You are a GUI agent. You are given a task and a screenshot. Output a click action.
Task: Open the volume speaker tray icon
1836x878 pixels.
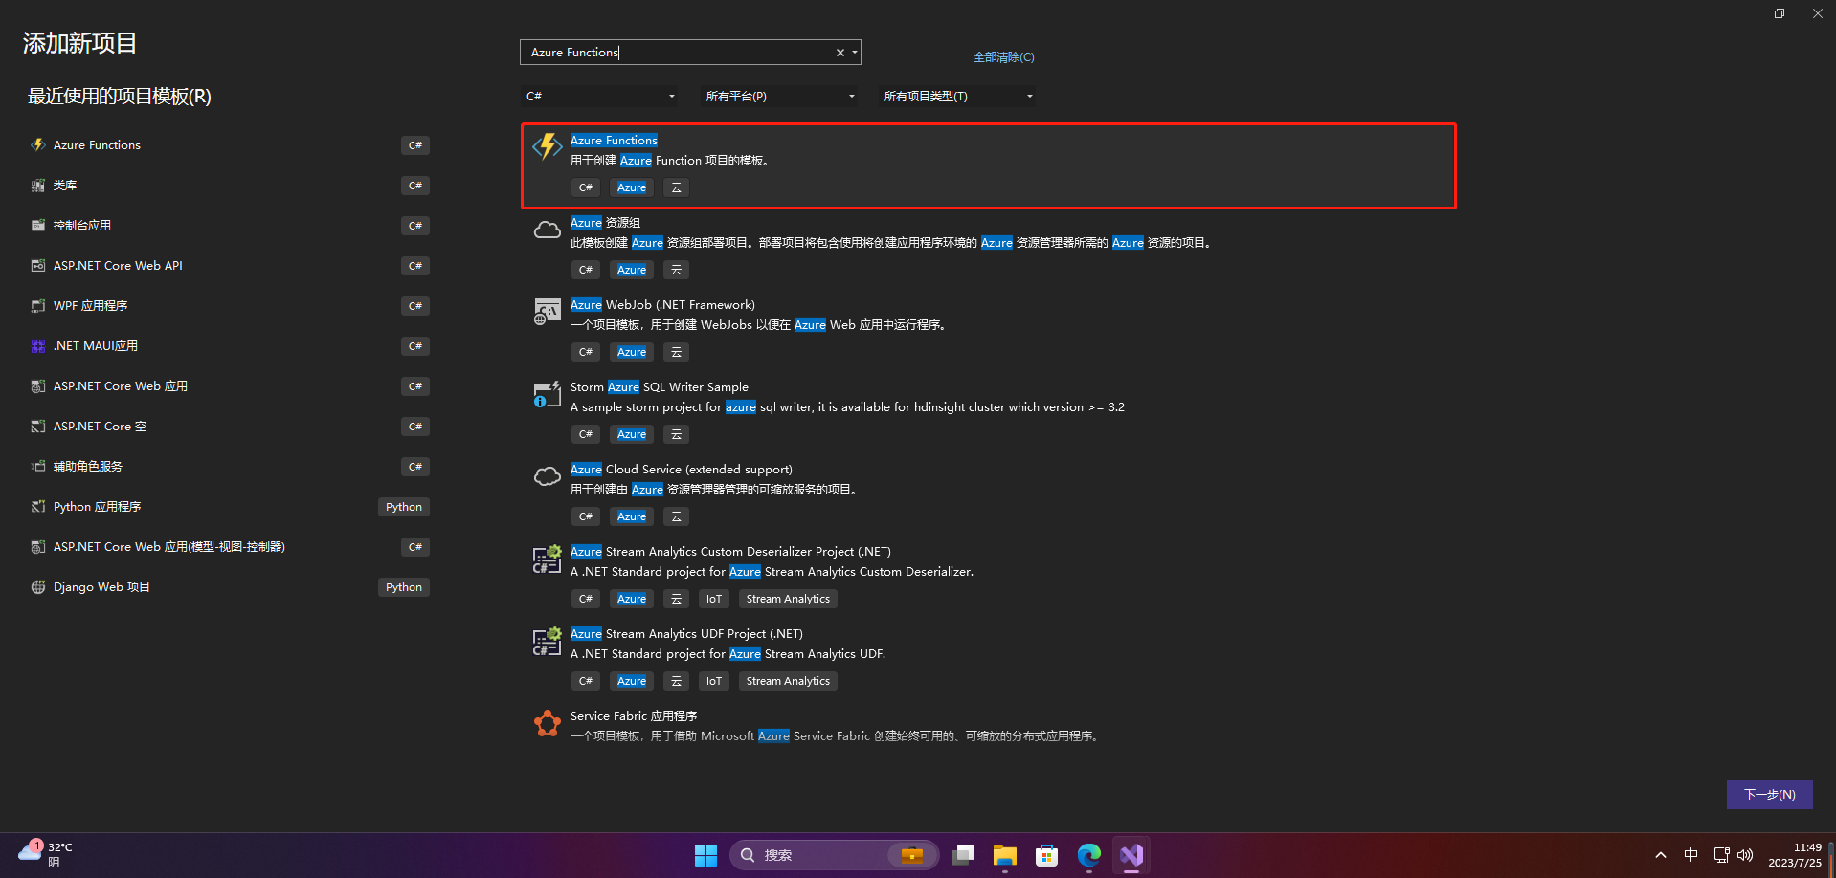coord(1745,855)
